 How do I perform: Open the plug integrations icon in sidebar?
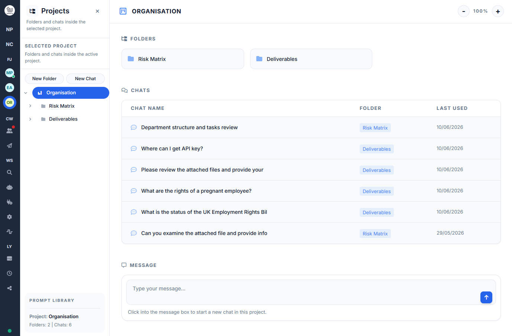10,202
